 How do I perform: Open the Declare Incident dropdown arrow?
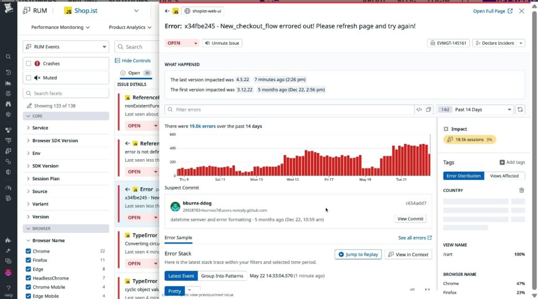point(521,43)
